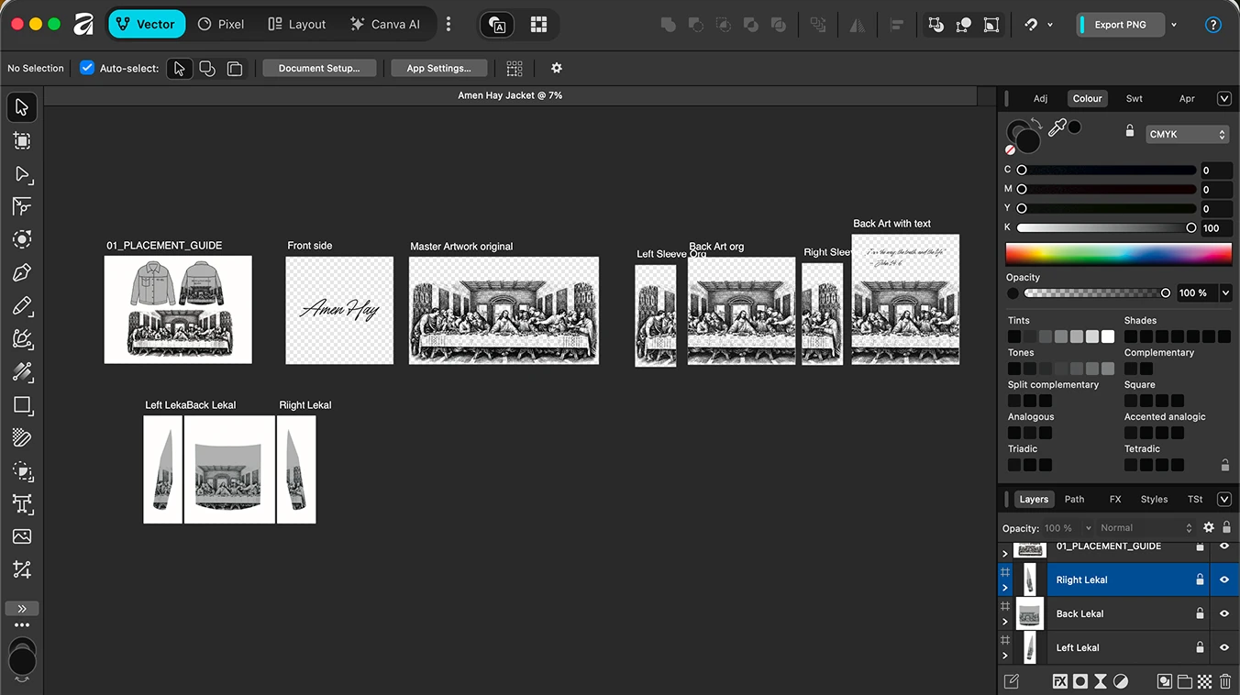Select the Node tool
1240x695 pixels.
pyautogui.click(x=22, y=174)
